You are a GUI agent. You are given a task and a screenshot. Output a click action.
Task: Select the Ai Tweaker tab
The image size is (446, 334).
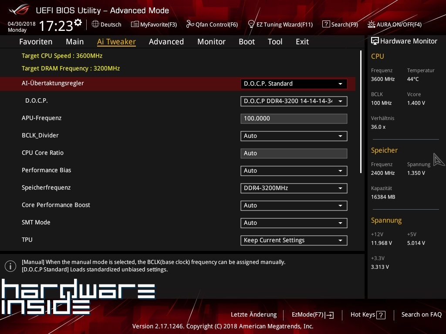(116, 42)
